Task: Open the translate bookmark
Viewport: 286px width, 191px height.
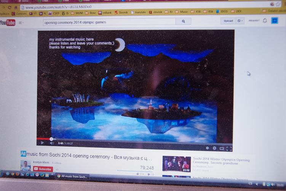Action: tap(138, 12)
